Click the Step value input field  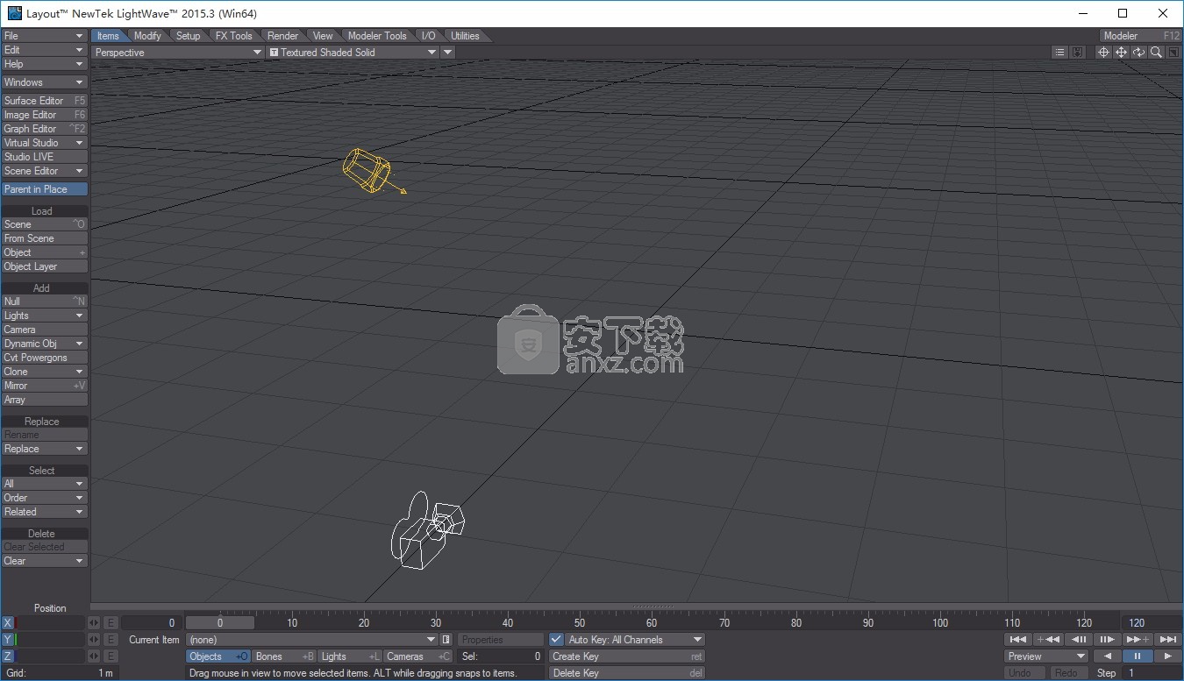1152,673
